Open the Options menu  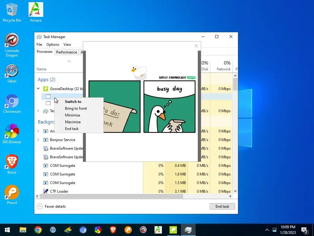[53, 45]
